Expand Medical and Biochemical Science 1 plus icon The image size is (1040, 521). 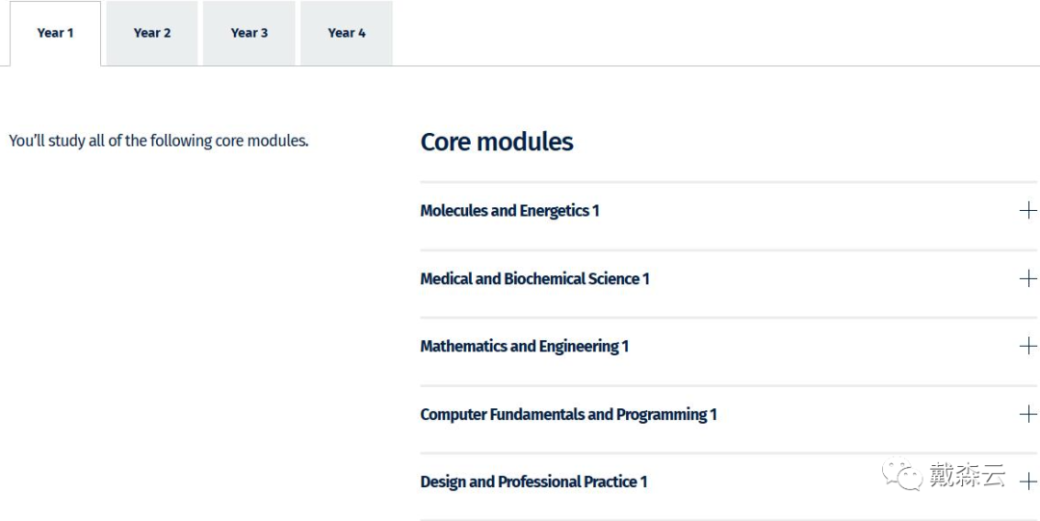coord(1027,278)
